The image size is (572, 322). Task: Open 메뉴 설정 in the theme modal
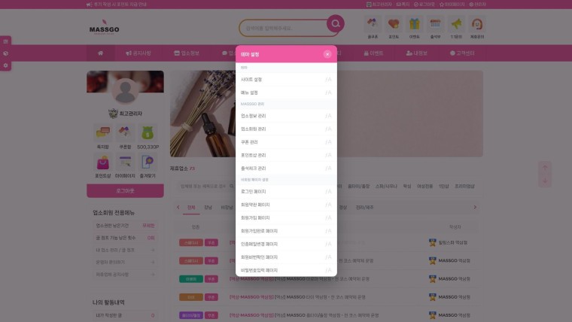(x=286, y=93)
